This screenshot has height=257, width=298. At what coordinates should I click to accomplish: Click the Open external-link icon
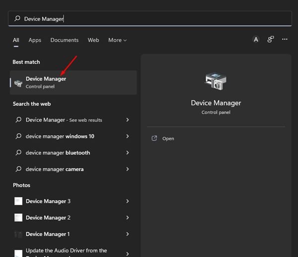click(154, 138)
